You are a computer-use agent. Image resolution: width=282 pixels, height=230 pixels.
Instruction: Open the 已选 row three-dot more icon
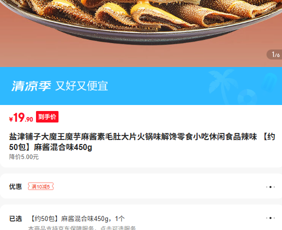pos(270,218)
